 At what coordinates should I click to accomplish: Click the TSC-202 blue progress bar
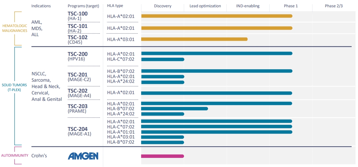pyautogui.click(x=217, y=93)
